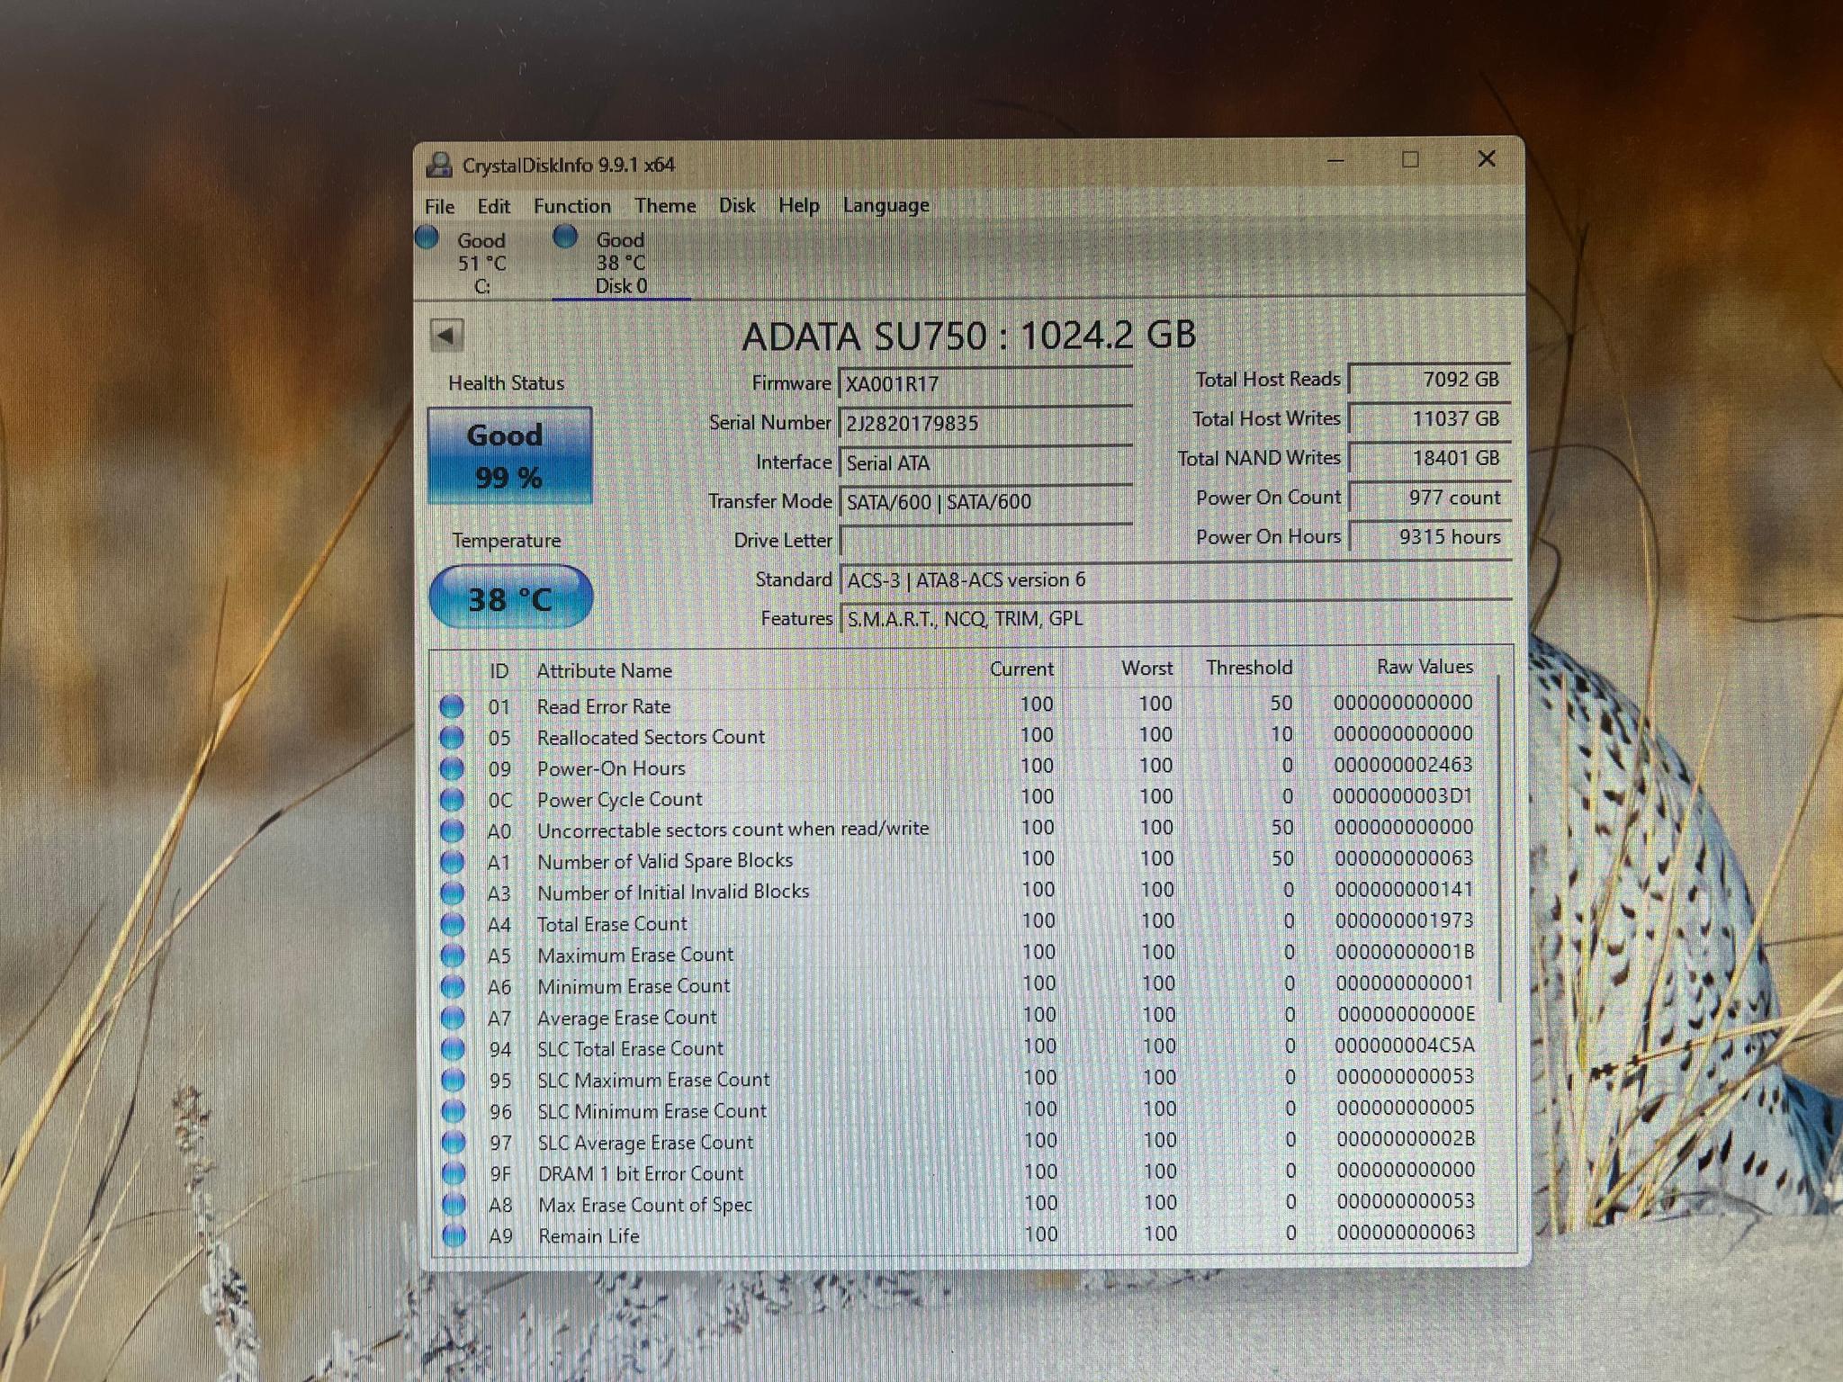Screen dimensions: 1843x1382
Task: Open the Theme menu
Action: (x=665, y=205)
